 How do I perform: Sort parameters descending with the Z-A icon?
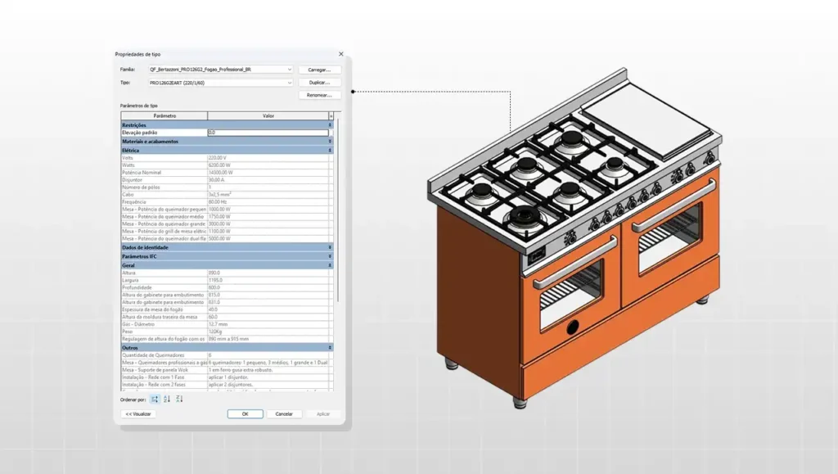pos(181,400)
